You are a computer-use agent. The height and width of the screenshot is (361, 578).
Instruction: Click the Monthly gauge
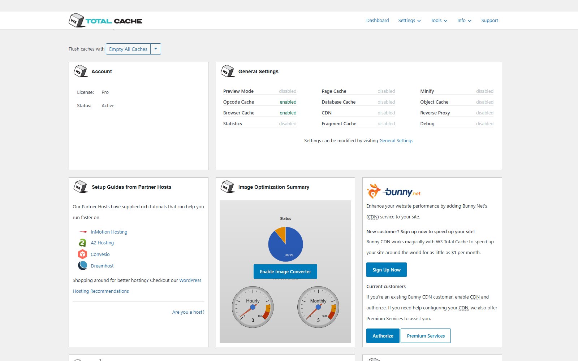(318, 307)
